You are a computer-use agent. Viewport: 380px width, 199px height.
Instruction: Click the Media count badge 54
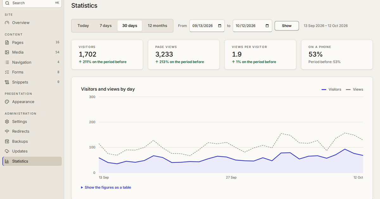point(57,52)
